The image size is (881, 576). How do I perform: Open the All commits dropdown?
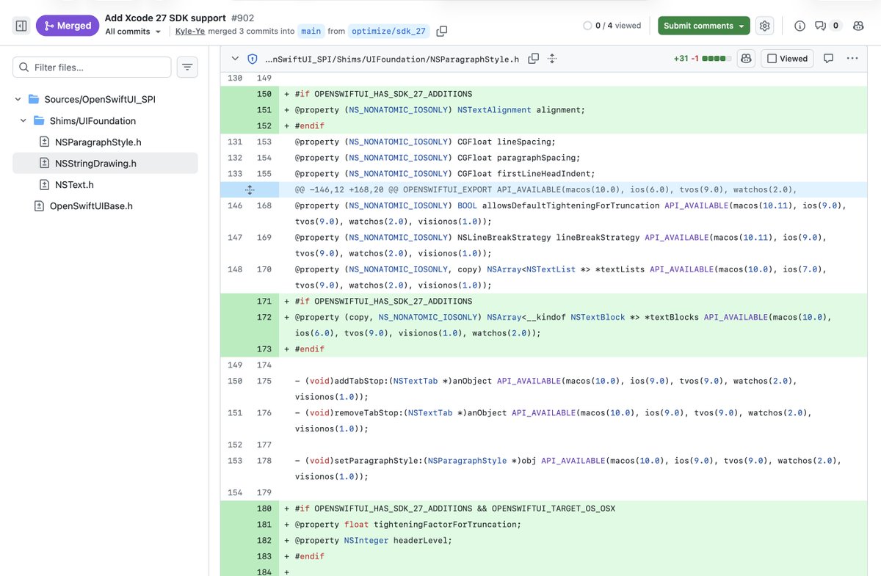133,32
